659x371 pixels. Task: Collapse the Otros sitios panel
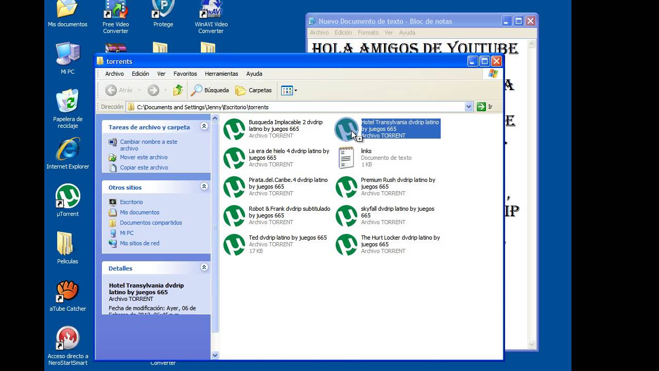[204, 187]
